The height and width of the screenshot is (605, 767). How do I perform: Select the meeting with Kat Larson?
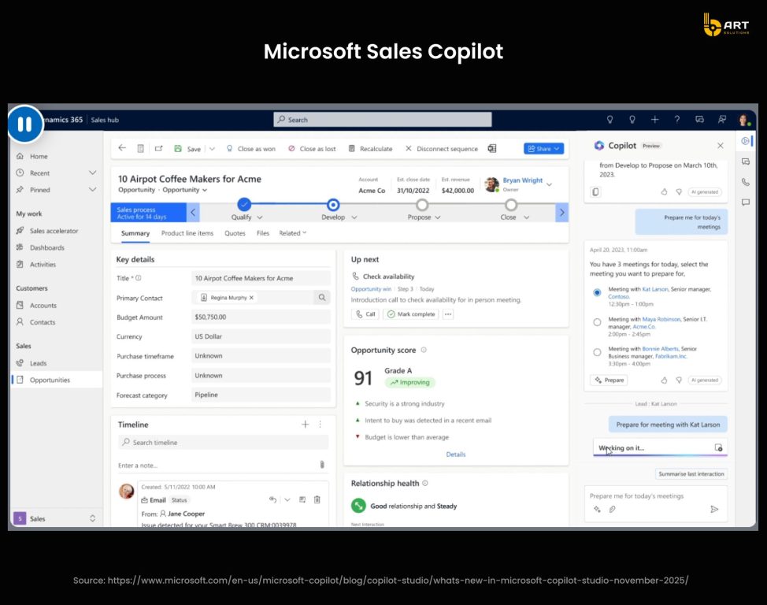(597, 292)
